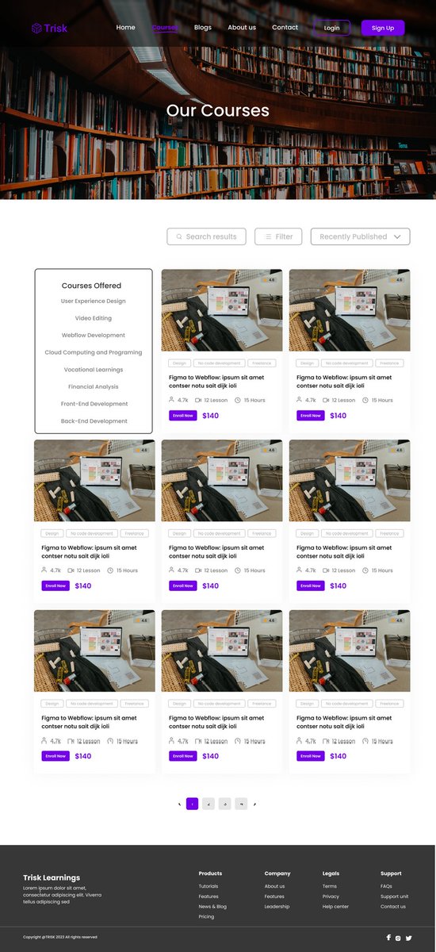Click the Trisk cube logo icon
This screenshot has height=952, width=436.
(x=36, y=28)
